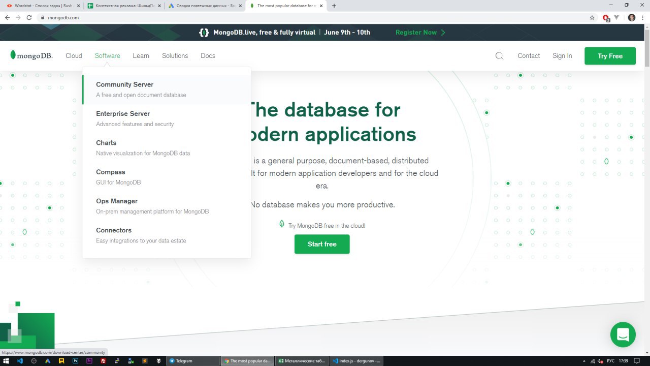Launch FileZilla from the taskbar
The width and height of the screenshot is (650, 366).
coord(103,361)
